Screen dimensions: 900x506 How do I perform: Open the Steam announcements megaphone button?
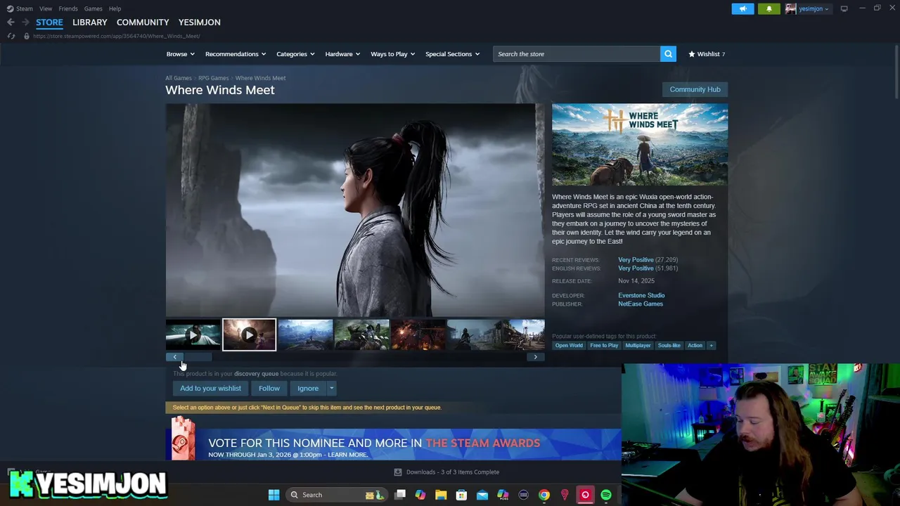click(743, 8)
